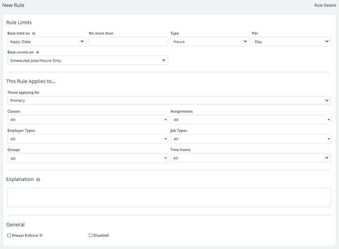The width and height of the screenshot is (339, 249).
Task: Open the Assignments selector
Action: [250, 120]
